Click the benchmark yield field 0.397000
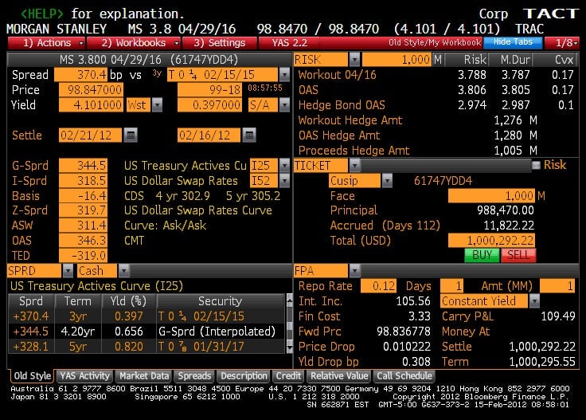The image size is (586, 420). (209, 104)
